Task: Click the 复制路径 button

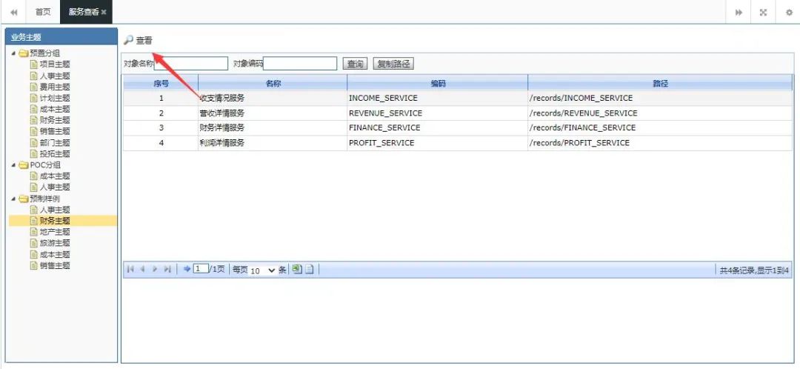Action: pyautogui.click(x=393, y=64)
